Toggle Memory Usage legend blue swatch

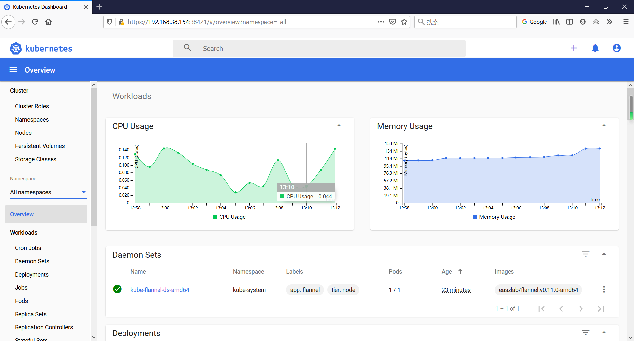[x=475, y=217]
